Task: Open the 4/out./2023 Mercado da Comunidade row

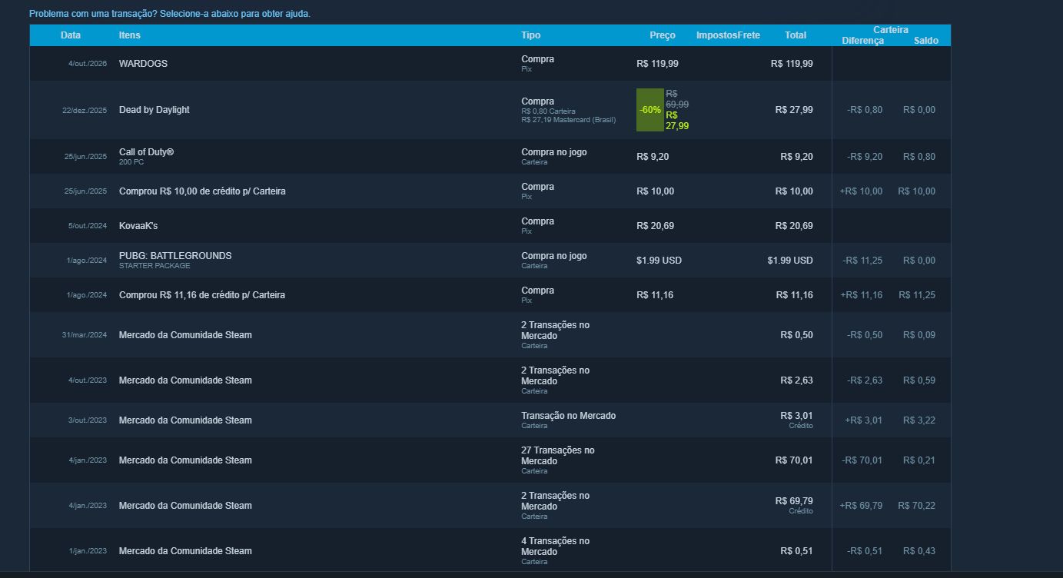Action: 490,380
